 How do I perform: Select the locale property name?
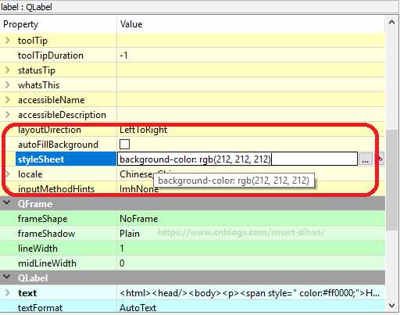point(30,174)
